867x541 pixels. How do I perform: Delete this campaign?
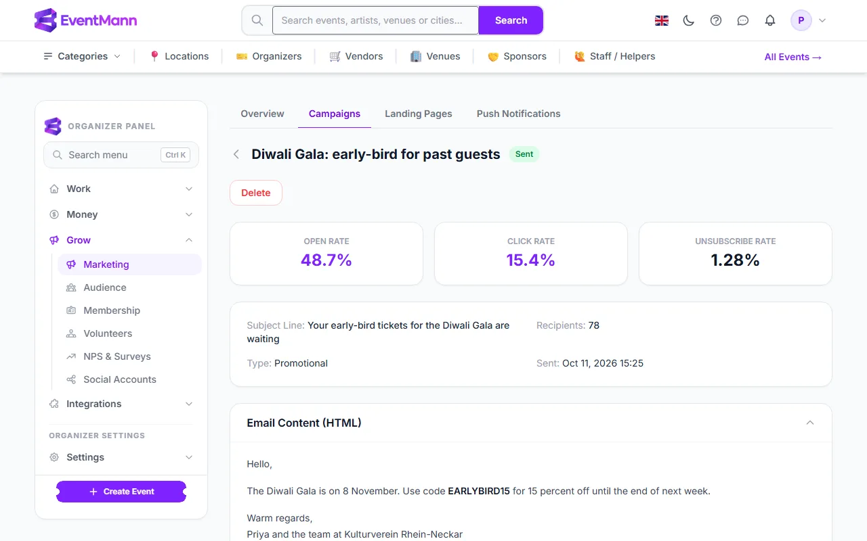[x=256, y=193]
